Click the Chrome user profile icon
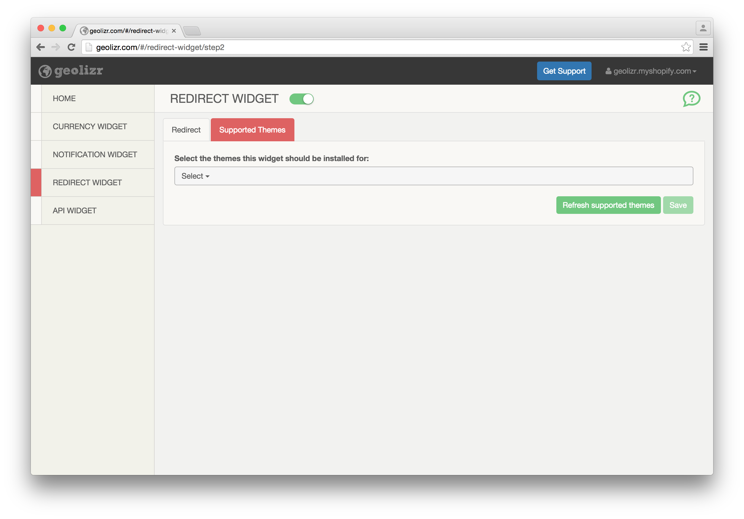744x519 pixels. click(703, 28)
